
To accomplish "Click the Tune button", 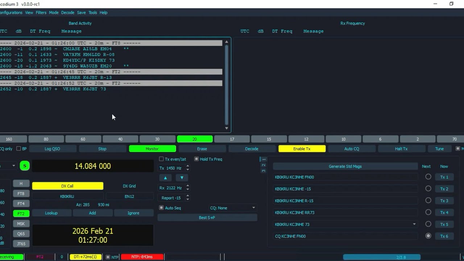I will [x=439, y=149].
